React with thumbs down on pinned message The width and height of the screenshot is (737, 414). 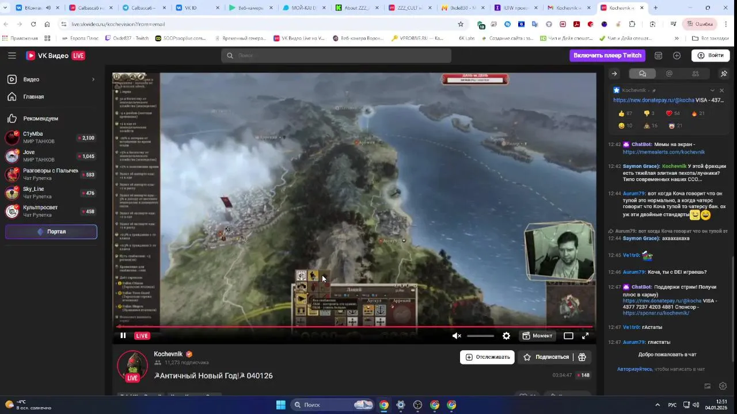[649, 113]
